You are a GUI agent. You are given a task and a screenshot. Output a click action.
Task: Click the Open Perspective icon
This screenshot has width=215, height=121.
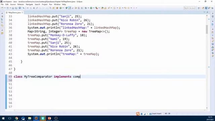tap(199, 8)
